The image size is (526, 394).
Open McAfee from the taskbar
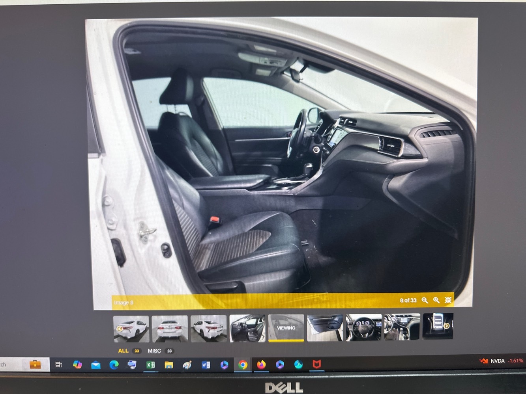tap(316, 364)
